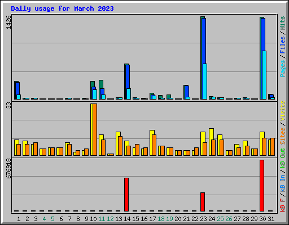This screenshot has width=289, height=225.
Task: Click day 10 on the x-axis
Action: pos(93,219)
